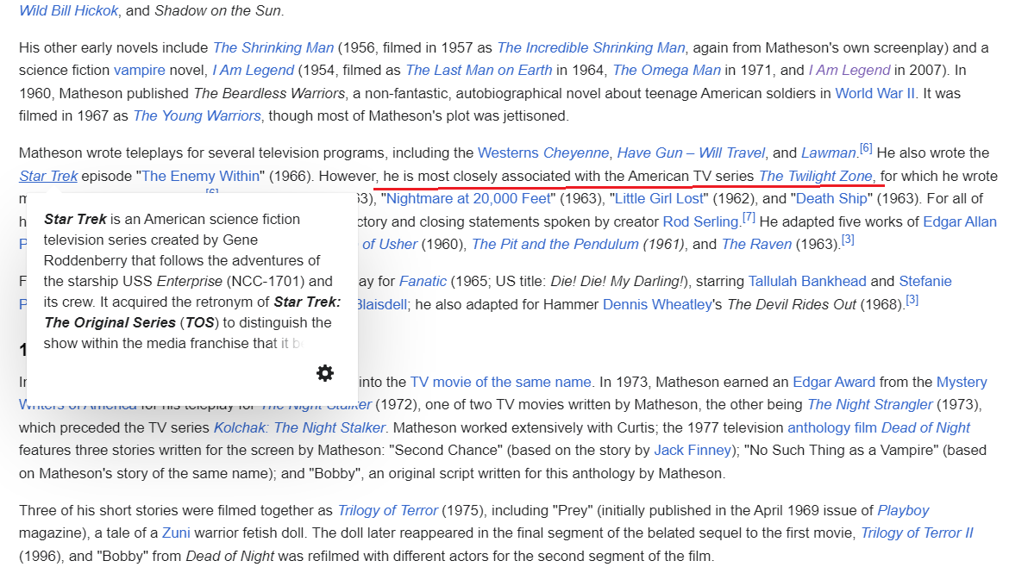Open The Enemy Within episode link
Image resolution: width=1028 pixels, height=567 pixels.
(201, 176)
